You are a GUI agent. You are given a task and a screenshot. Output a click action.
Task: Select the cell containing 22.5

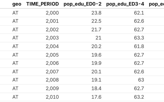(x=96, y=21)
